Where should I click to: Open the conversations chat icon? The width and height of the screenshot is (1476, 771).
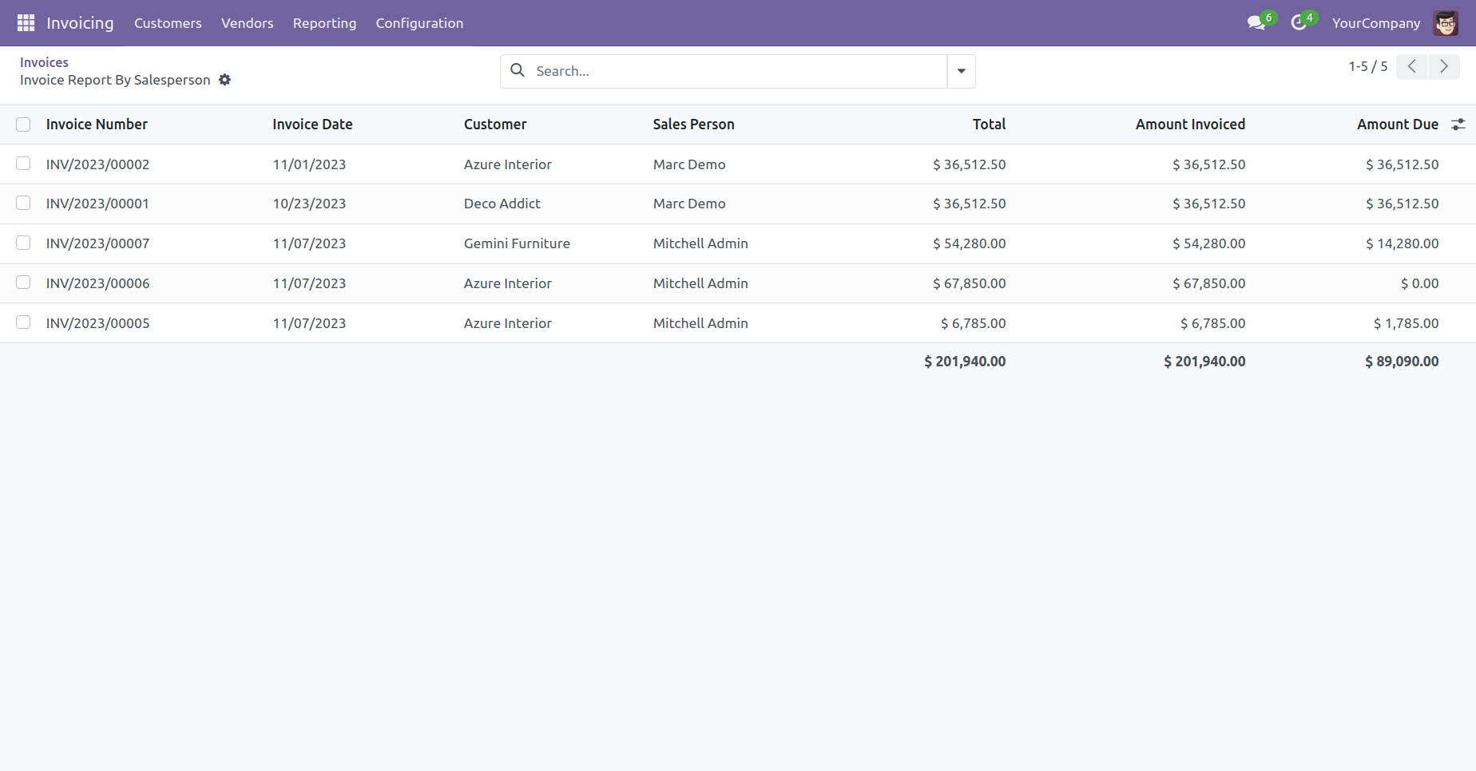tap(1256, 23)
